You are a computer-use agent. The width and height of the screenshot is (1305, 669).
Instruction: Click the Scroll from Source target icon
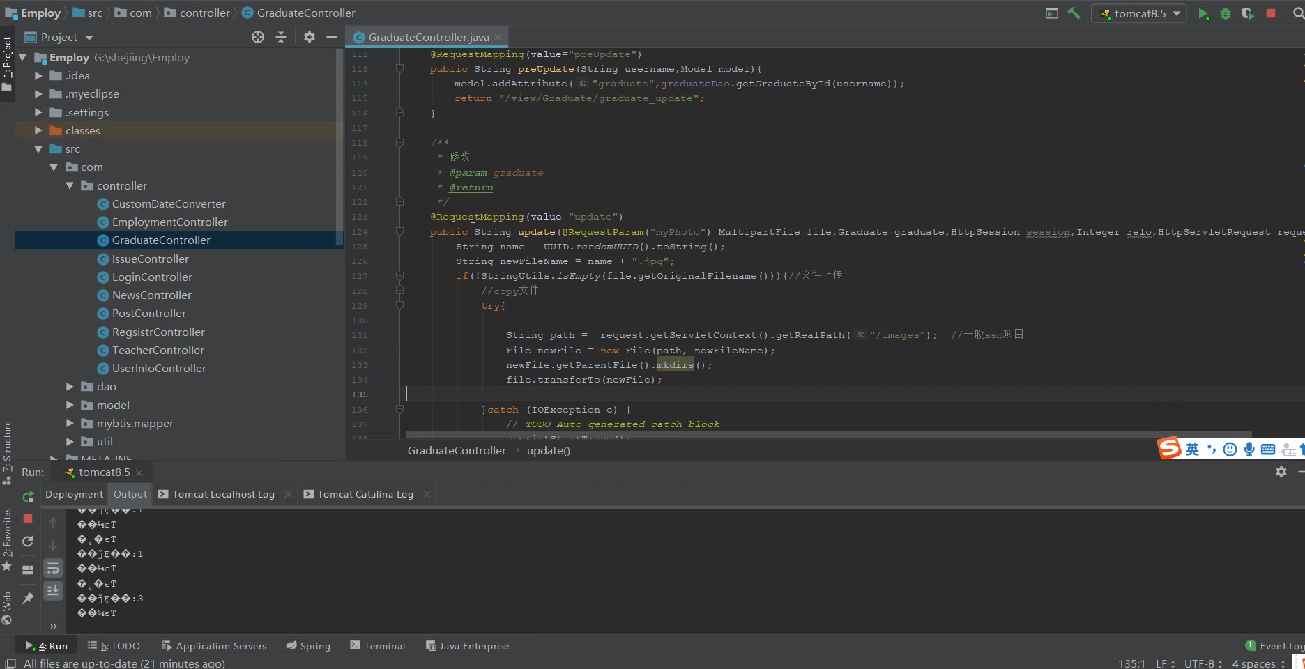click(x=258, y=37)
